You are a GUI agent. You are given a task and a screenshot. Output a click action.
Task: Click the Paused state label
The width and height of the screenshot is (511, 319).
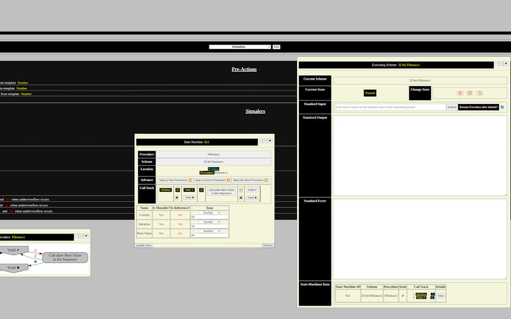click(x=370, y=93)
